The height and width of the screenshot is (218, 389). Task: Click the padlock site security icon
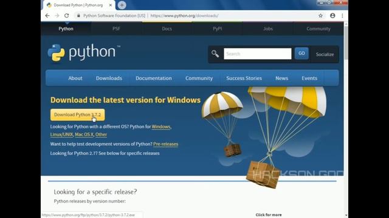(x=78, y=16)
